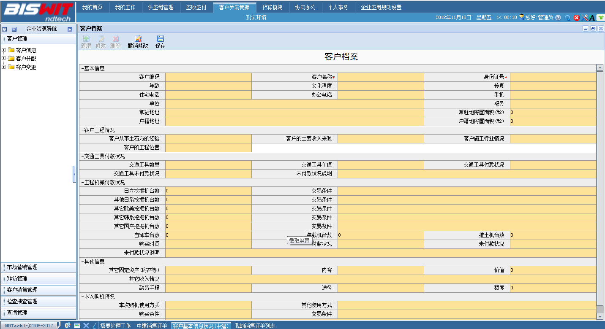Click the 客户信息 folder icon

click(11, 50)
